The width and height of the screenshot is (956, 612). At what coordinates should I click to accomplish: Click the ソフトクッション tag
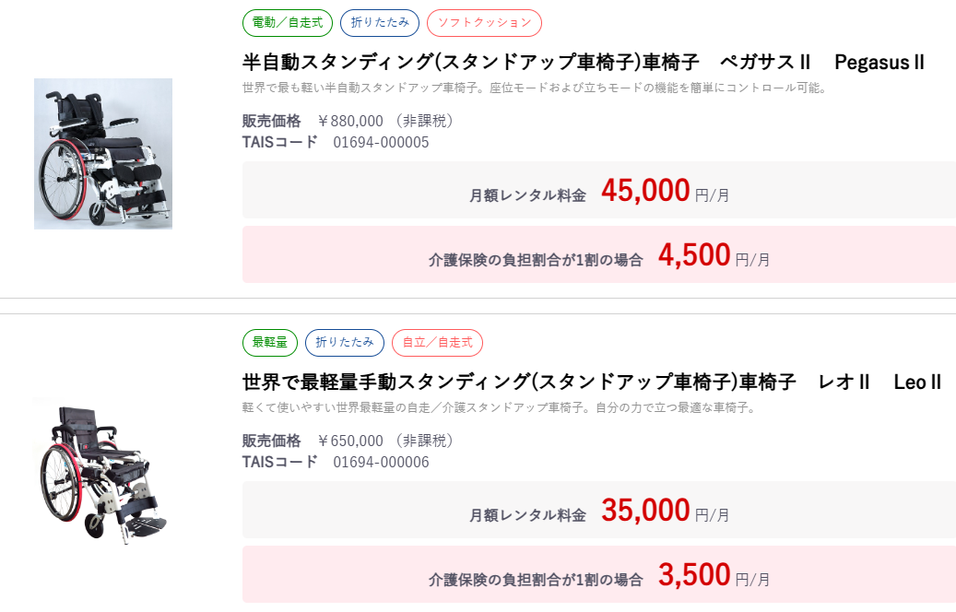(x=484, y=22)
